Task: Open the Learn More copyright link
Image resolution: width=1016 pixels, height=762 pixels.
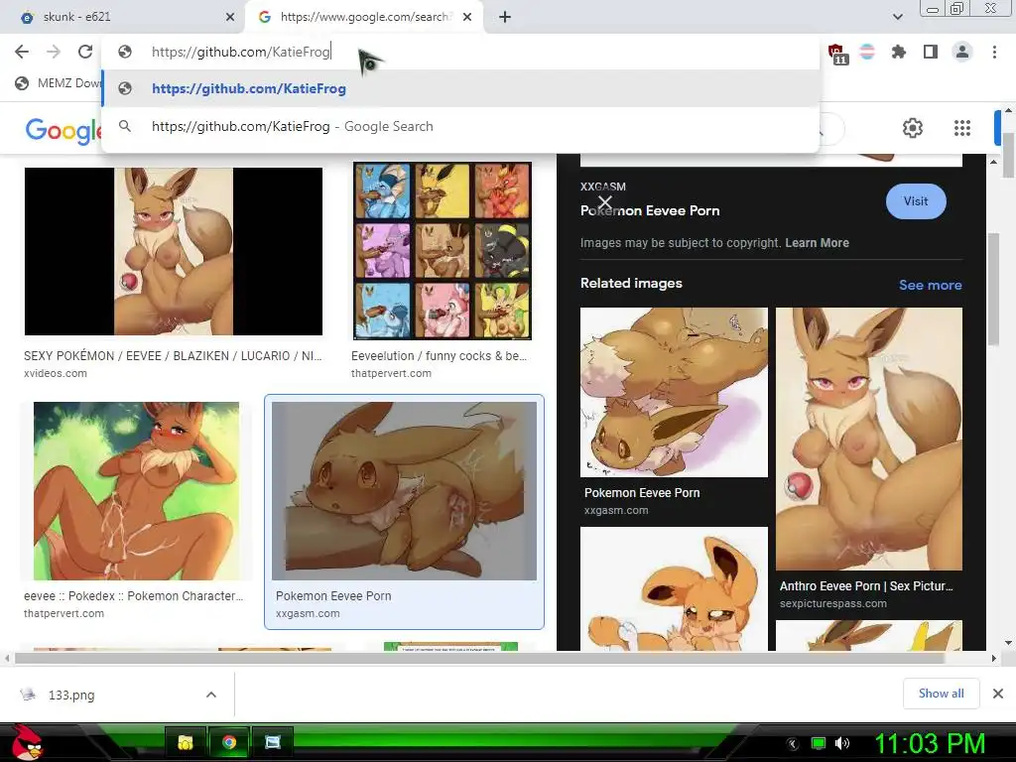Action: click(x=818, y=243)
